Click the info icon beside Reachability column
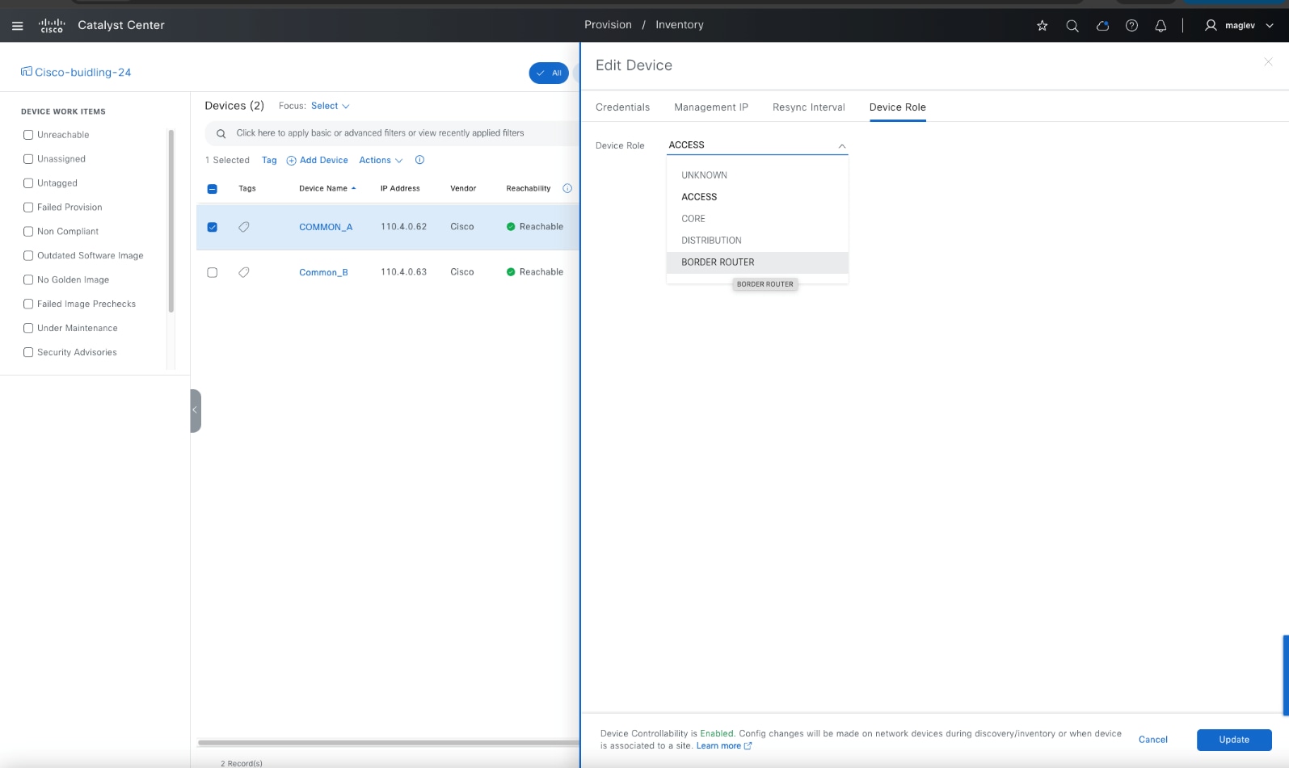 567,188
